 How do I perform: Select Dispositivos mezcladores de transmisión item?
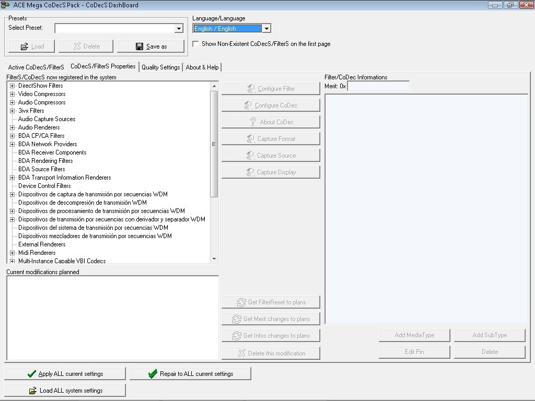(x=95, y=236)
